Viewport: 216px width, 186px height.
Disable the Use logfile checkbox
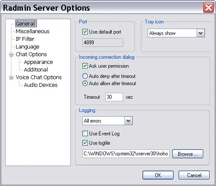point(85,143)
